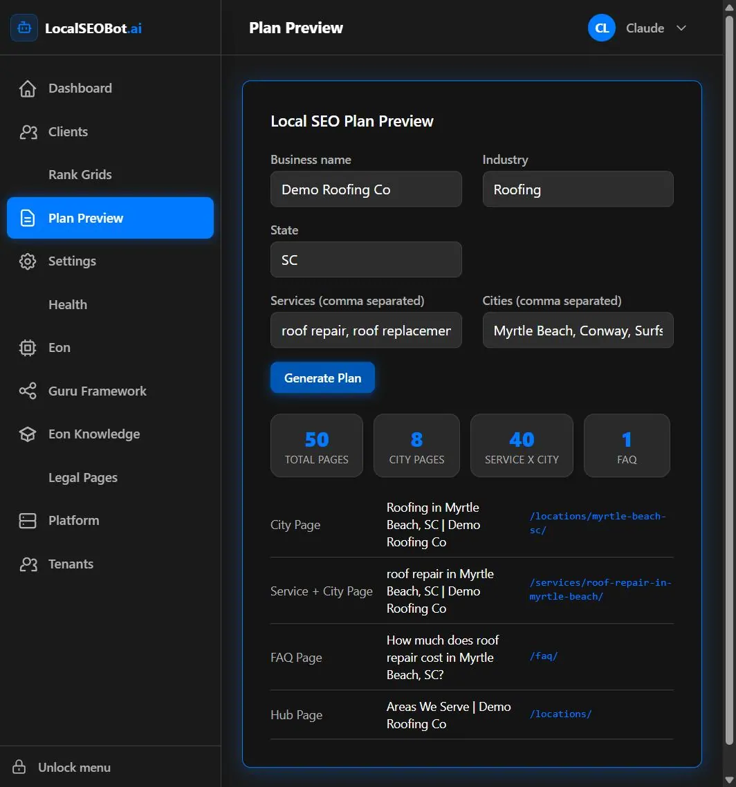Viewport: 736px width, 787px height.
Task: Click the 8 City Pages stat card
Action: pyautogui.click(x=416, y=445)
